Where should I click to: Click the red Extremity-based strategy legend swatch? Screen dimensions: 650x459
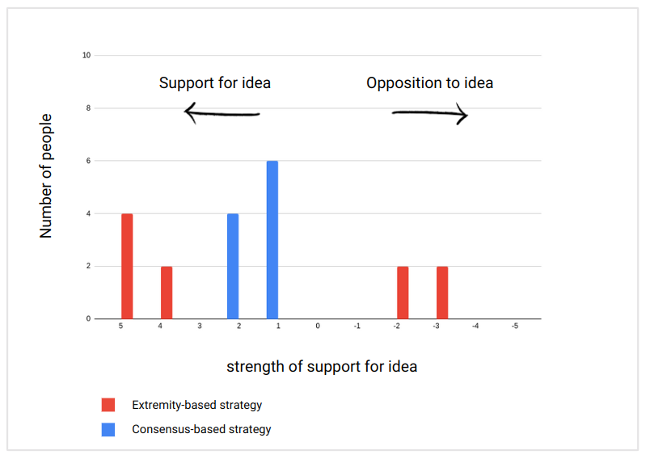pyautogui.click(x=108, y=405)
